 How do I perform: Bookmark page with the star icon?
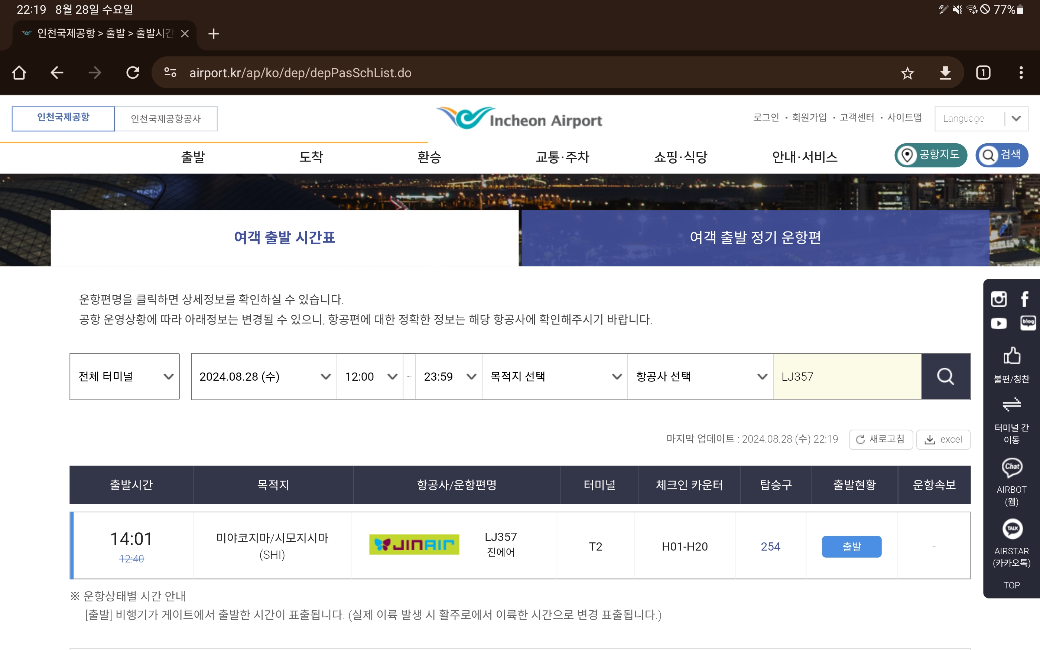[x=907, y=73]
